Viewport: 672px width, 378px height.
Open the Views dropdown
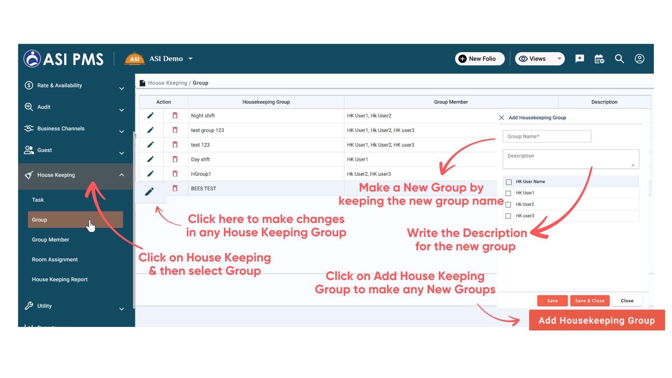coord(539,59)
